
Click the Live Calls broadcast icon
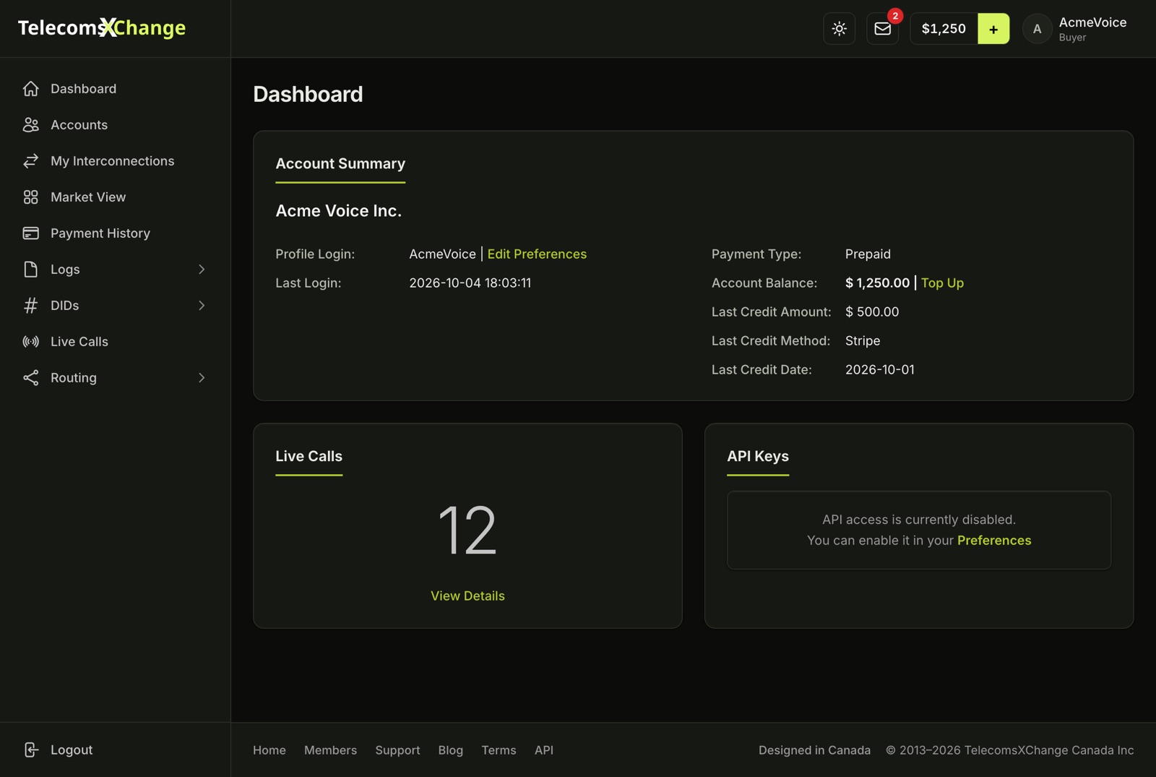(30, 341)
